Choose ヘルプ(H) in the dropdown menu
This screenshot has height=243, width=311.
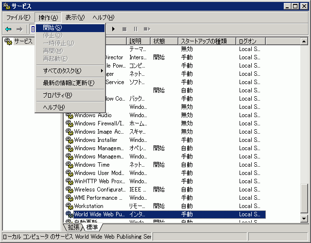coord(70,107)
